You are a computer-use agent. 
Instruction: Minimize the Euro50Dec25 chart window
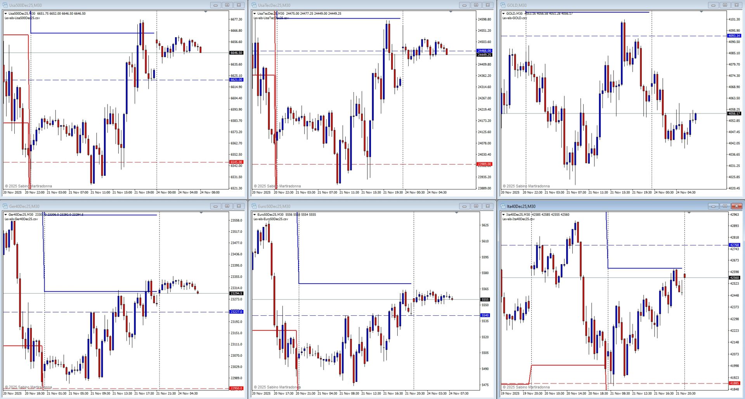tap(464, 206)
